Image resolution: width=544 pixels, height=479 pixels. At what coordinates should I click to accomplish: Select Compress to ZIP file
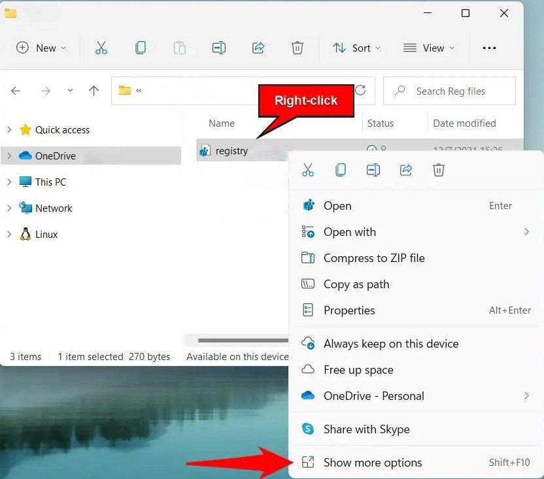(x=416, y=258)
